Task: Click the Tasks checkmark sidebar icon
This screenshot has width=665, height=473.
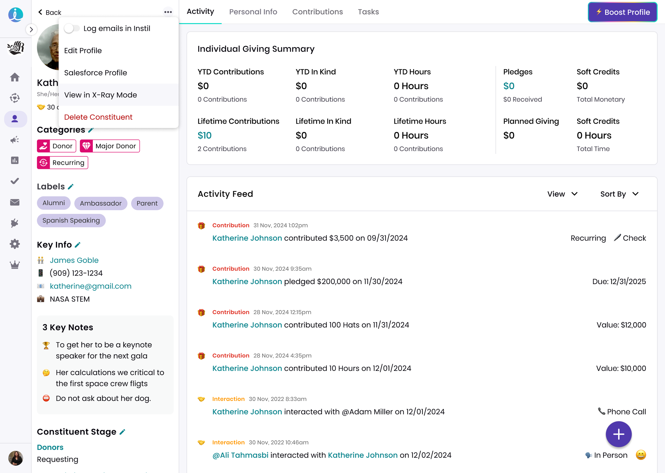Action: tap(15, 181)
